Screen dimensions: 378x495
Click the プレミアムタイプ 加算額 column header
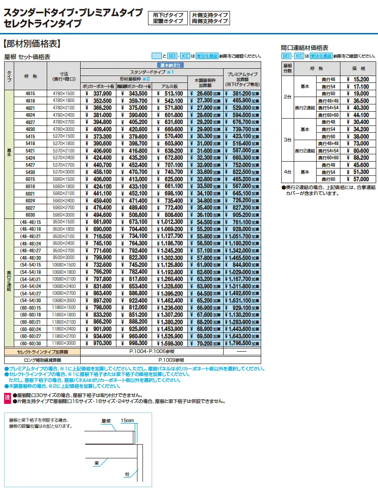(242, 79)
